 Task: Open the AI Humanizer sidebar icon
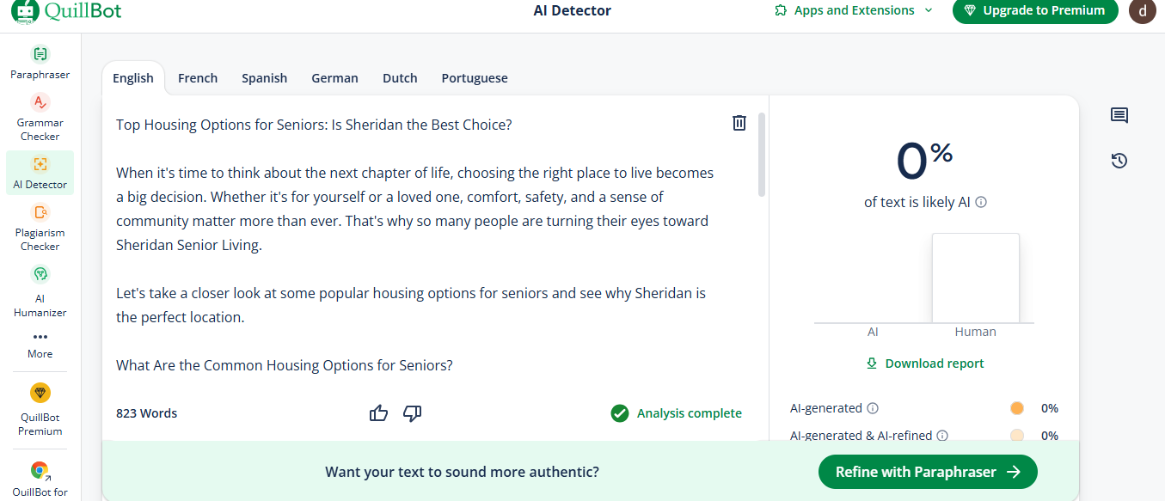coord(40,274)
